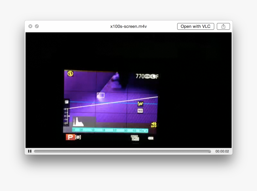
Task: Click the red P shooting mode icon
Action: point(70,137)
